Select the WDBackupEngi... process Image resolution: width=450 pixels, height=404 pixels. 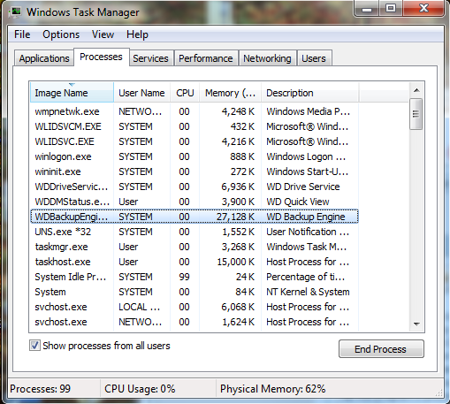tap(194, 217)
